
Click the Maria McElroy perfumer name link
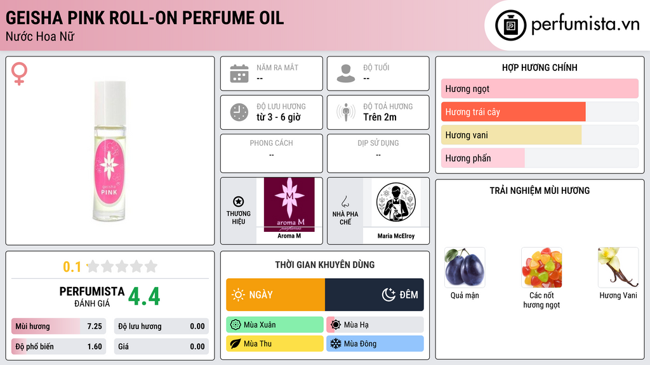(x=396, y=236)
